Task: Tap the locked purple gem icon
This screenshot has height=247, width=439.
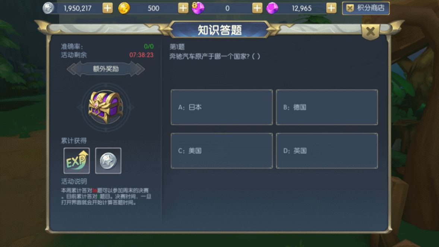Action: tap(198, 8)
